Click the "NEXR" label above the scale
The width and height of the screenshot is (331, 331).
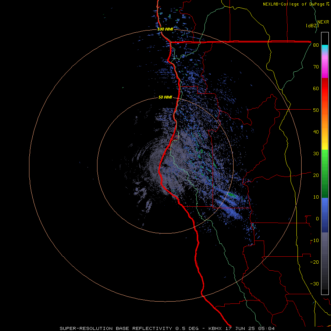click(323, 22)
